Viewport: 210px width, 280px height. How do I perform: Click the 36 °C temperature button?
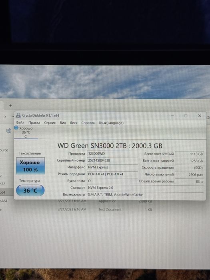[30, 190]
